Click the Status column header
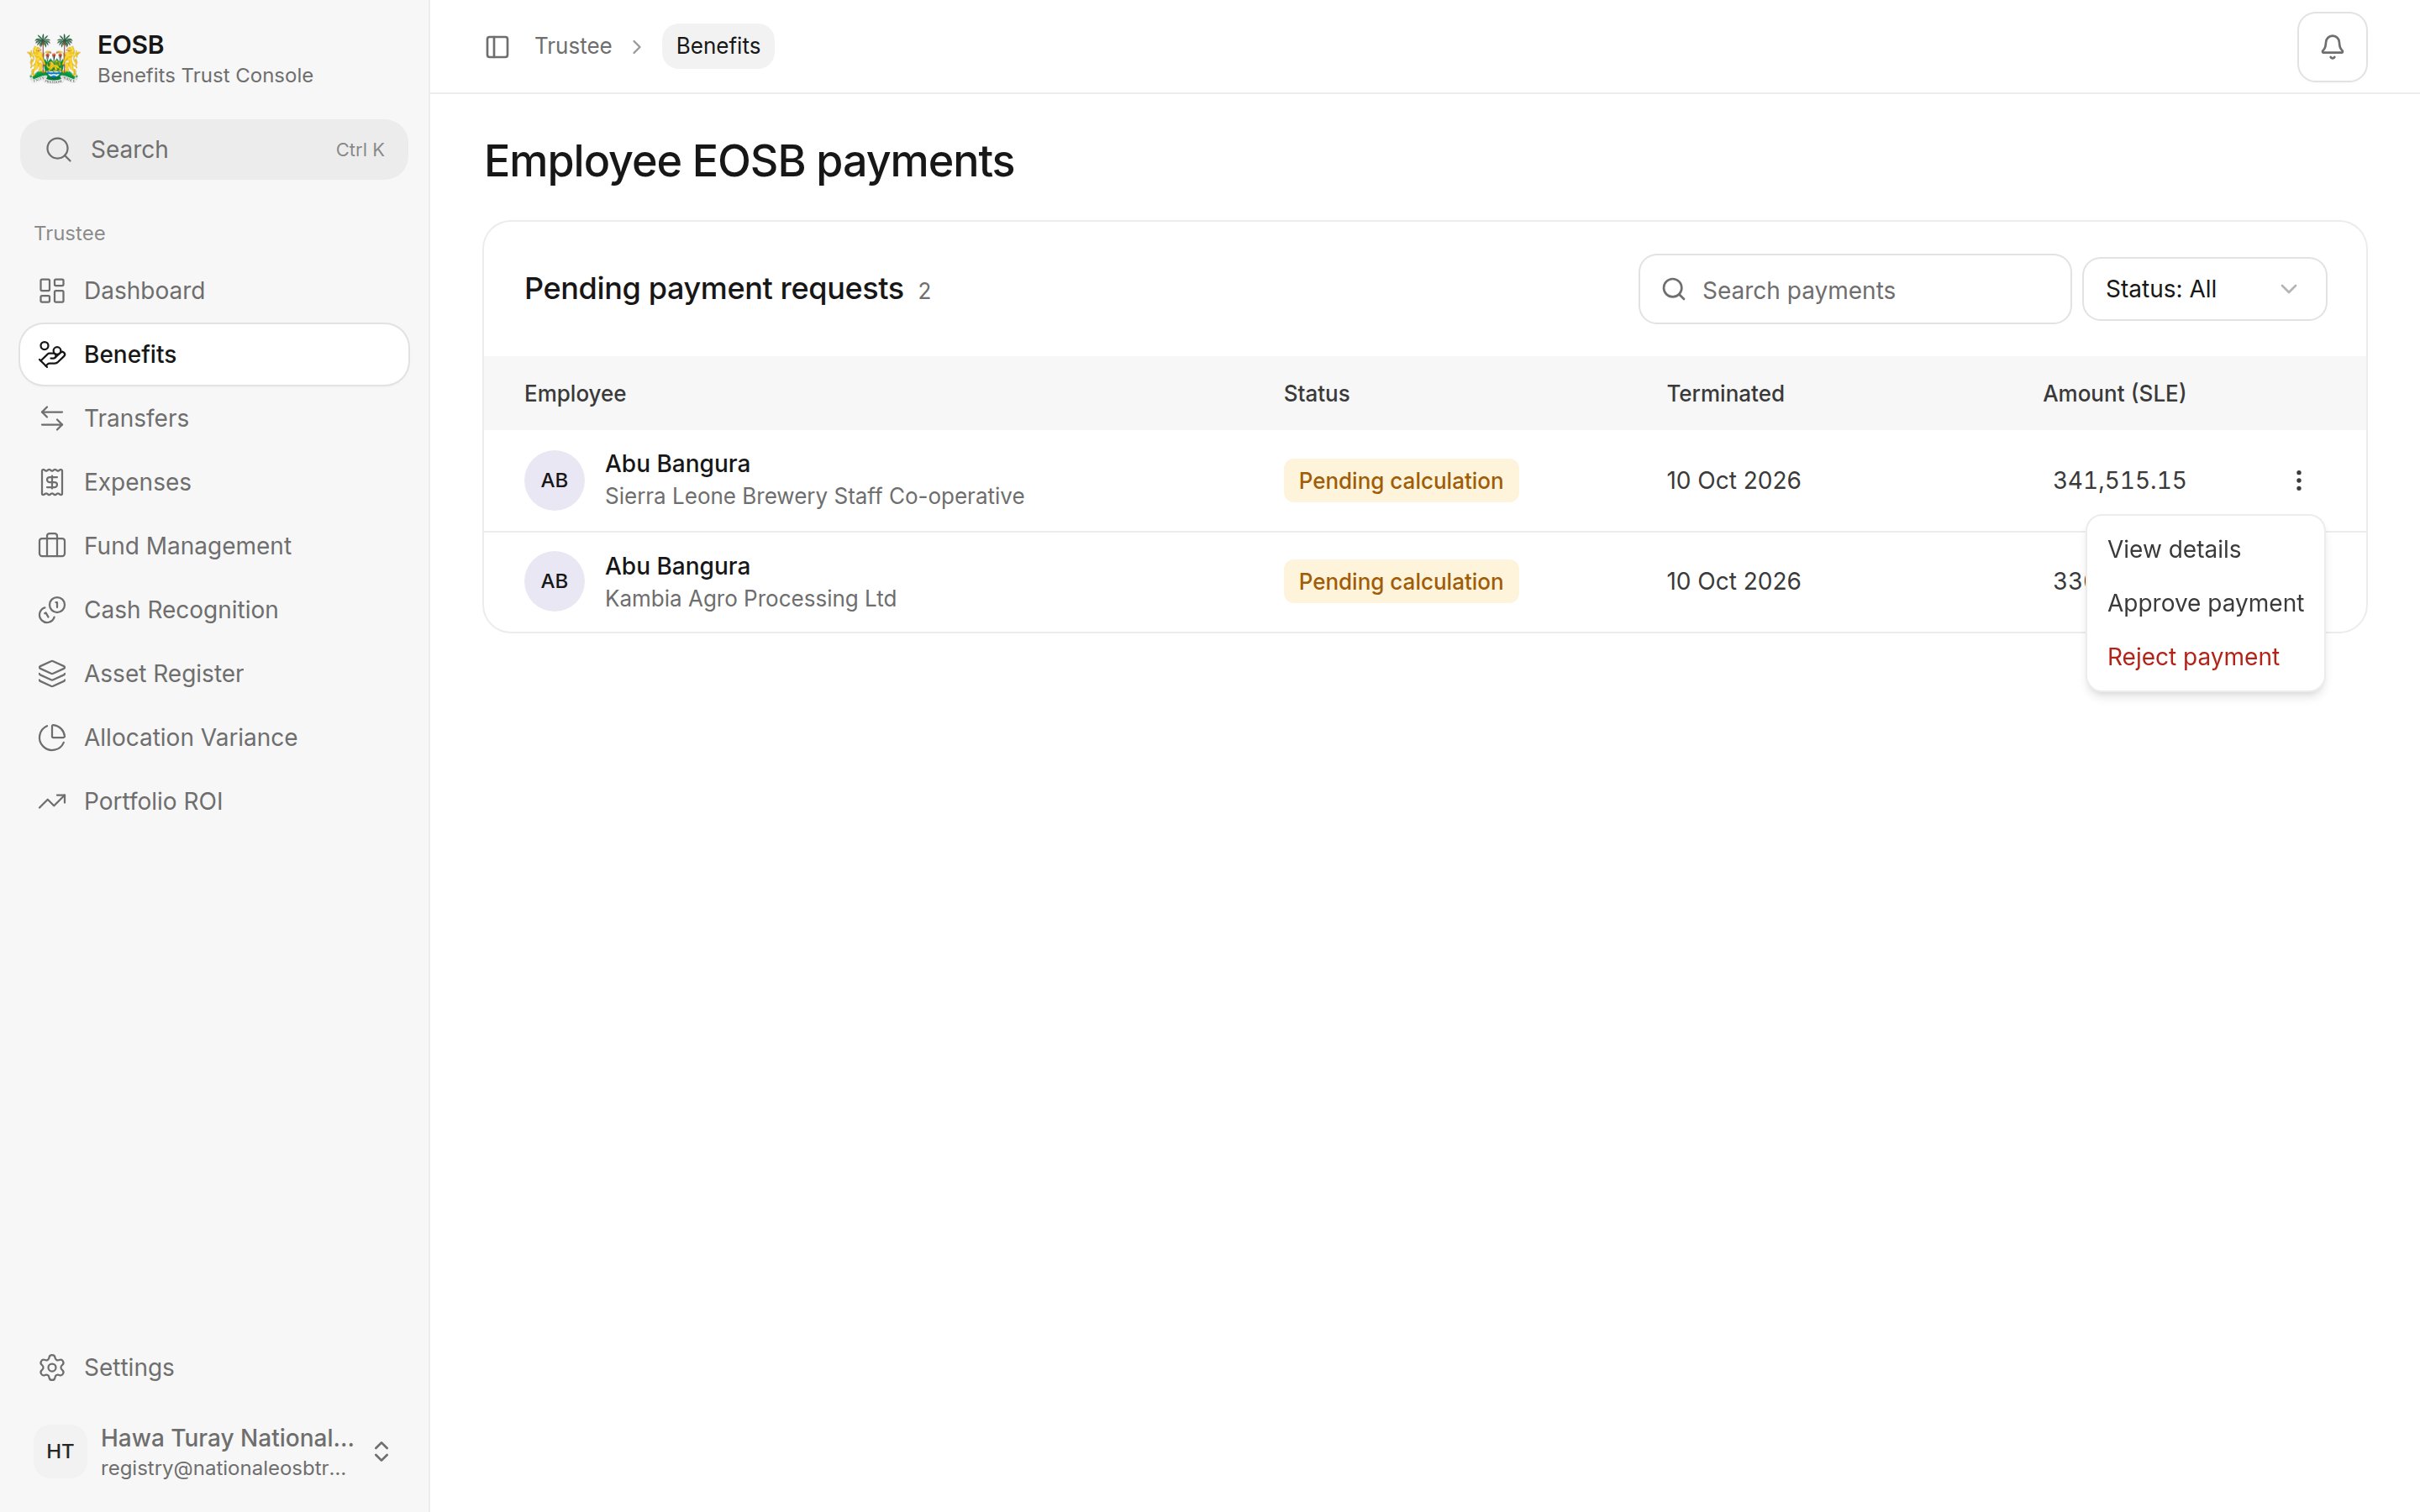This screenshot has height=1512, width=2420. click(1316, 394)
